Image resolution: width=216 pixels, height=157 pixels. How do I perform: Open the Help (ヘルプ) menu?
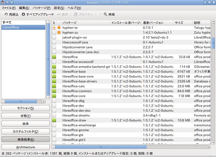tap(74, 8)
